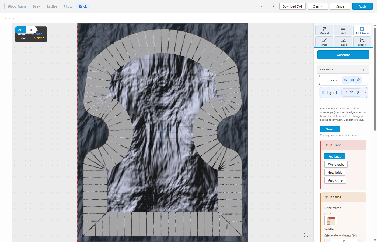377x242 pixels.
Task: Apply the changes
Action: click(x=362, y=6)
